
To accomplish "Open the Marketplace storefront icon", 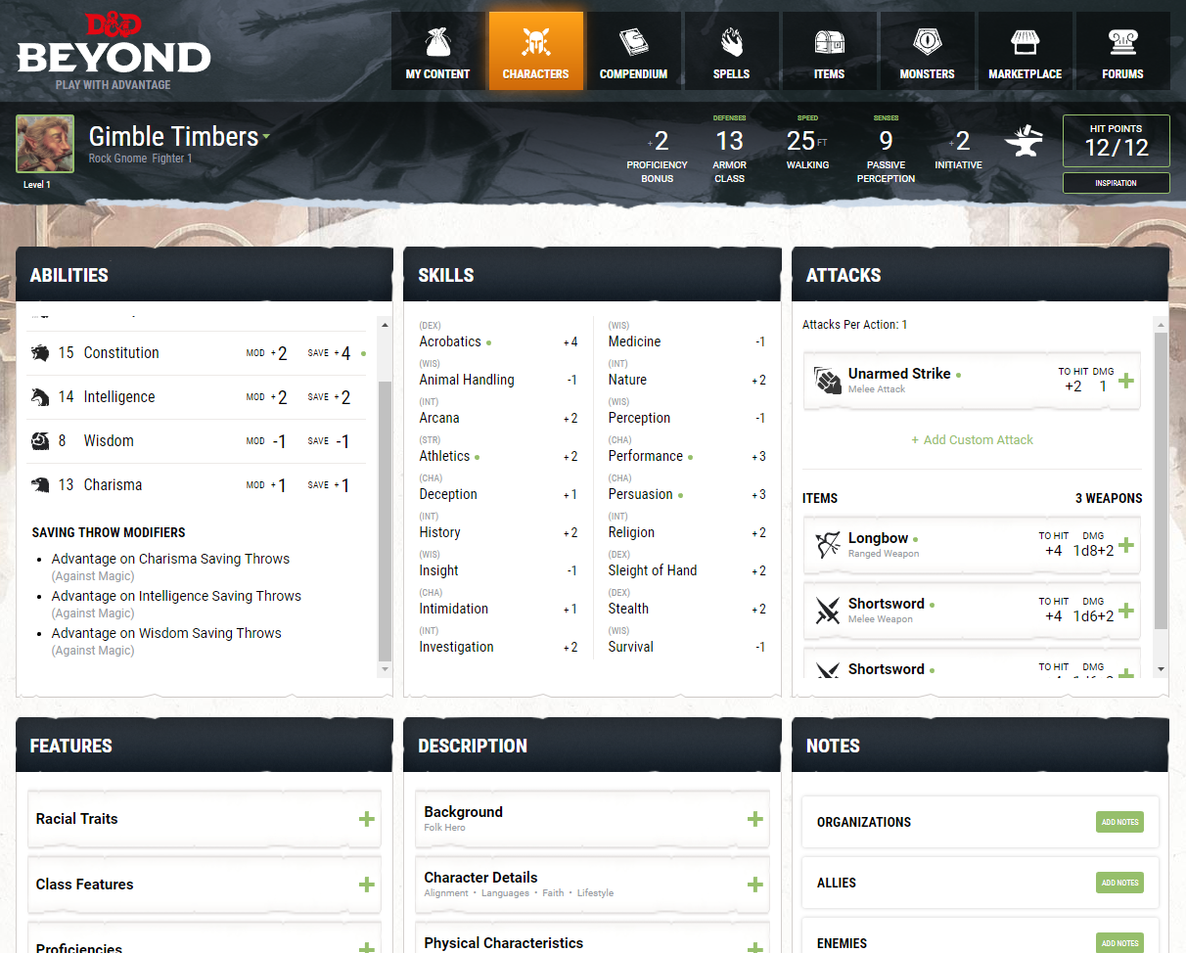I will pos(1025,42).
